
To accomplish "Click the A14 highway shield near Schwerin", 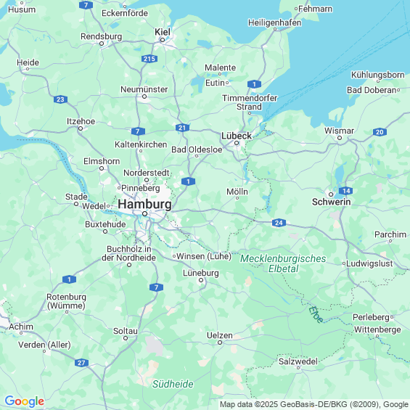I will 345,191.
